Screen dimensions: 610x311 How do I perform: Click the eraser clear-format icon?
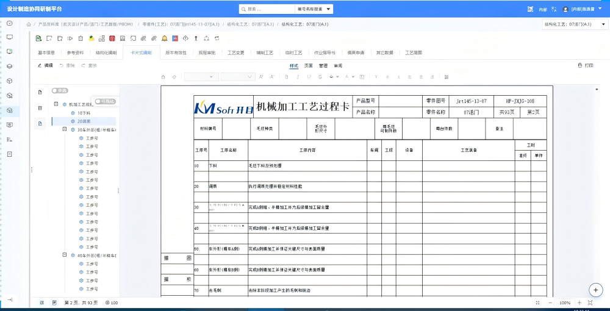tap(174, 77)
